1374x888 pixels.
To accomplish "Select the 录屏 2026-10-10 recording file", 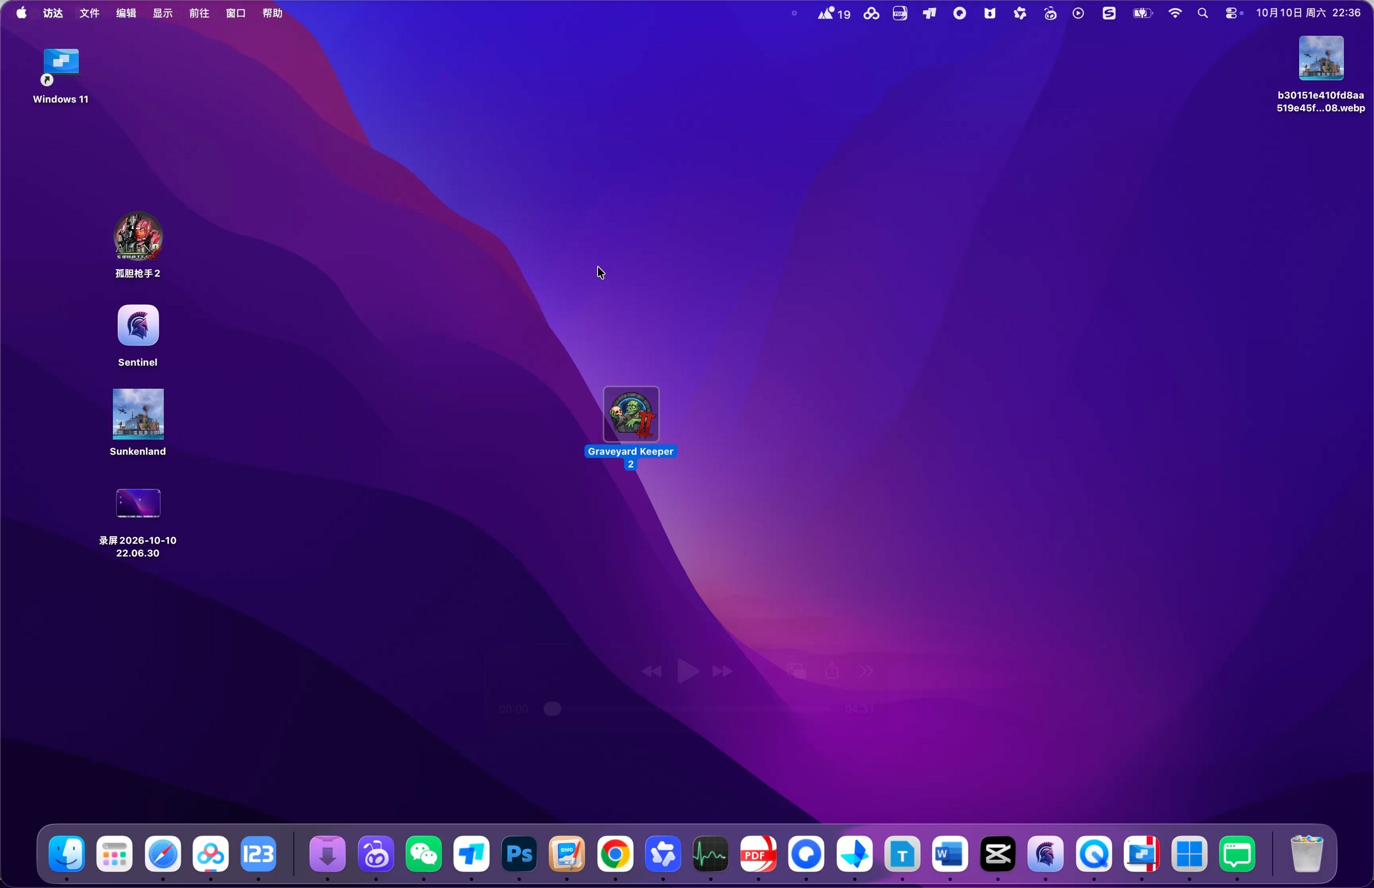I will pos(138,503).
